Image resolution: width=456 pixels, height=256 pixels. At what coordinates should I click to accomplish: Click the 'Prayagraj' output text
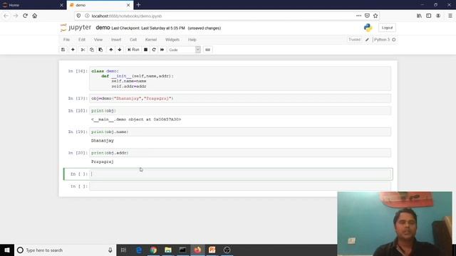coord(103,161)
